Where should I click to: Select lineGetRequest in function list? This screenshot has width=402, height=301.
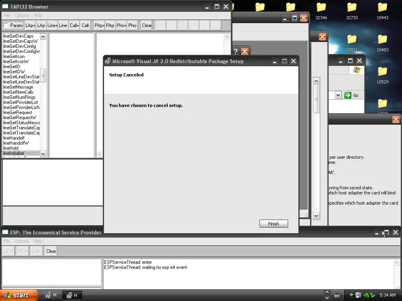click(x=17, y=112)
